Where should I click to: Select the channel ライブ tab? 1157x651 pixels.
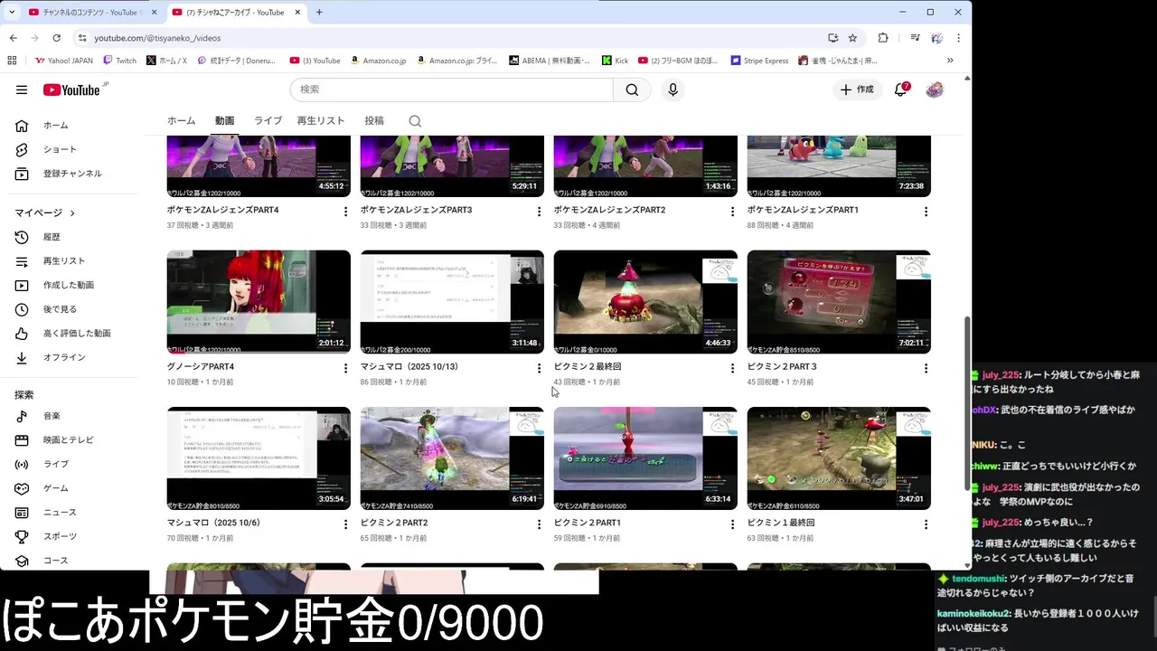pyautogui.click(x=268, y=121)
